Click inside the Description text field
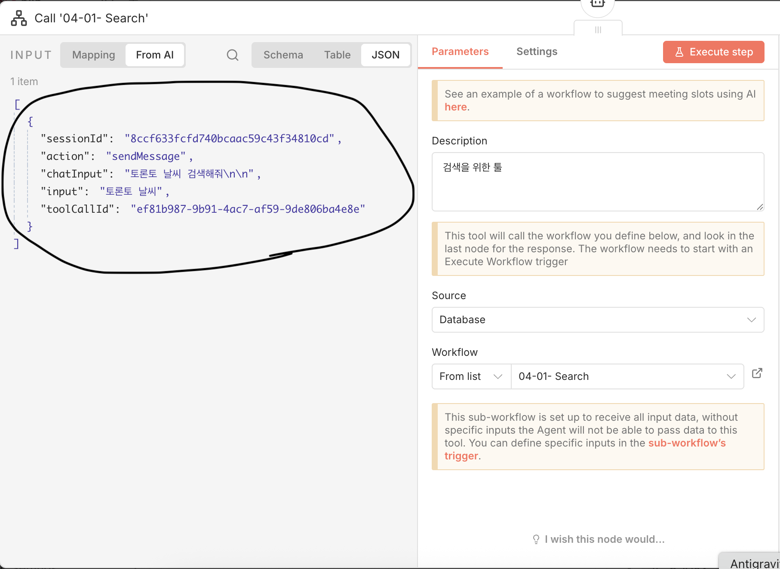 tap(597, 182)
